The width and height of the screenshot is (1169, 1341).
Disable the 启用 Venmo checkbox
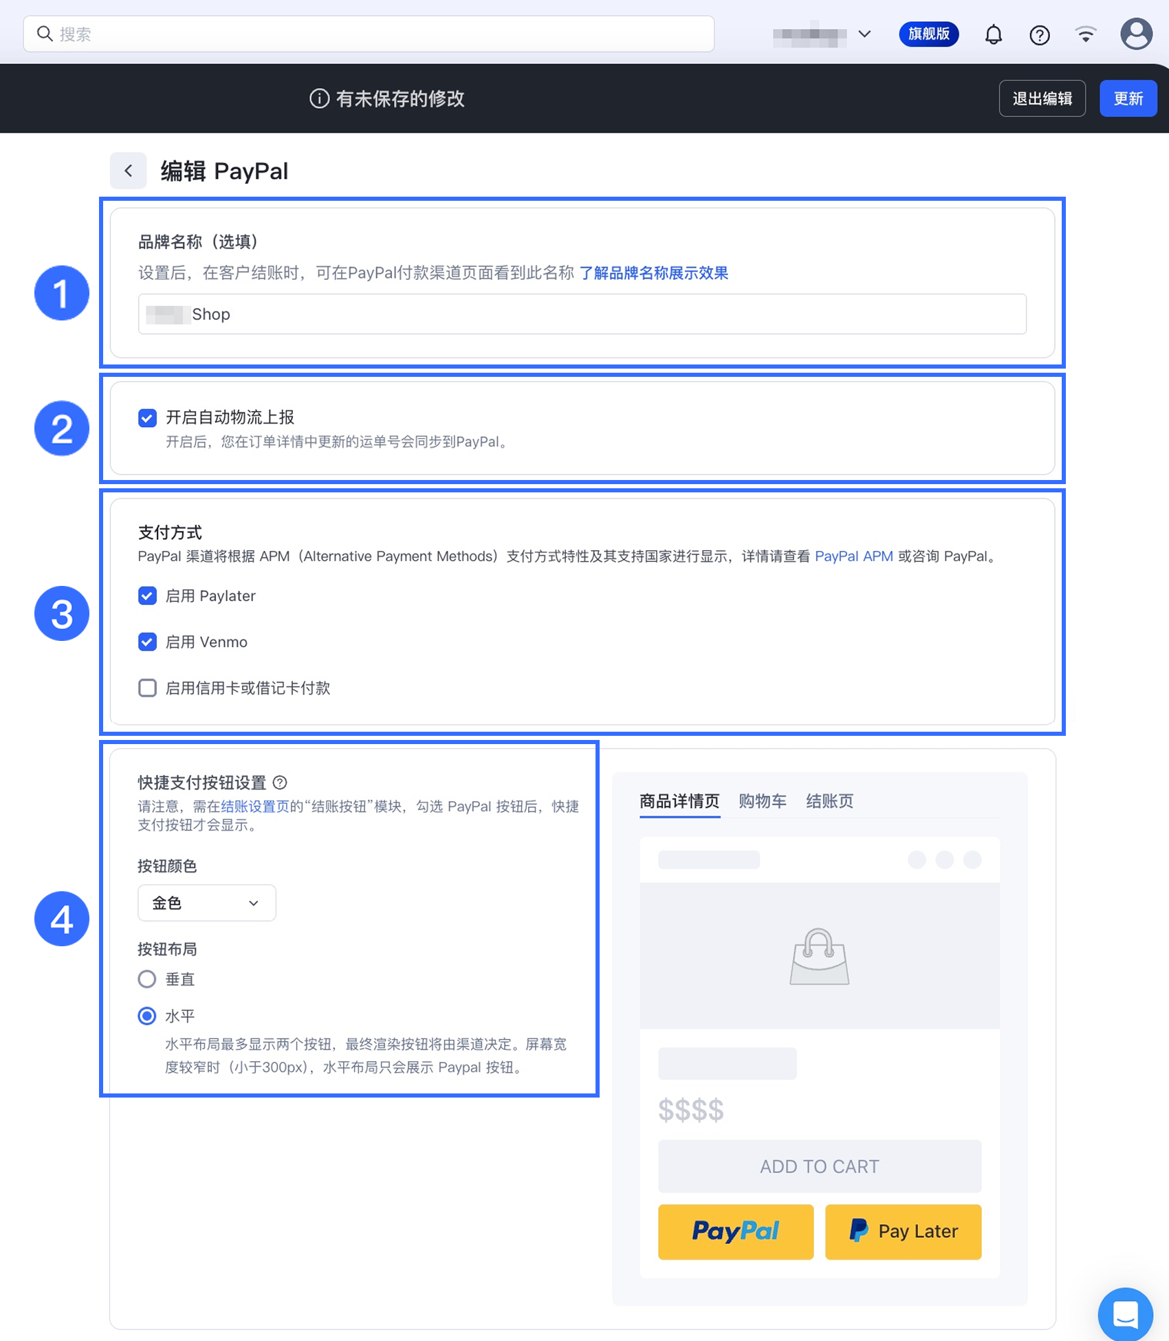click(147, 642)
